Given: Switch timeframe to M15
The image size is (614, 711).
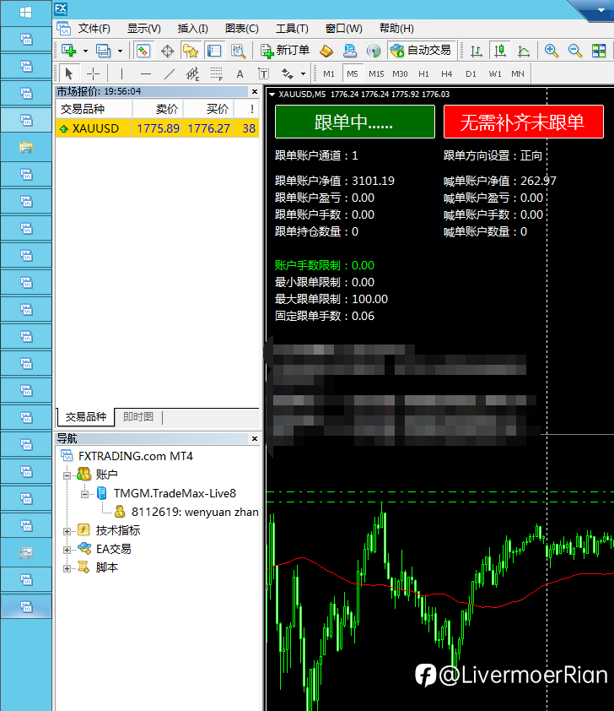Looking at the screenshot, I should (376, 73).
